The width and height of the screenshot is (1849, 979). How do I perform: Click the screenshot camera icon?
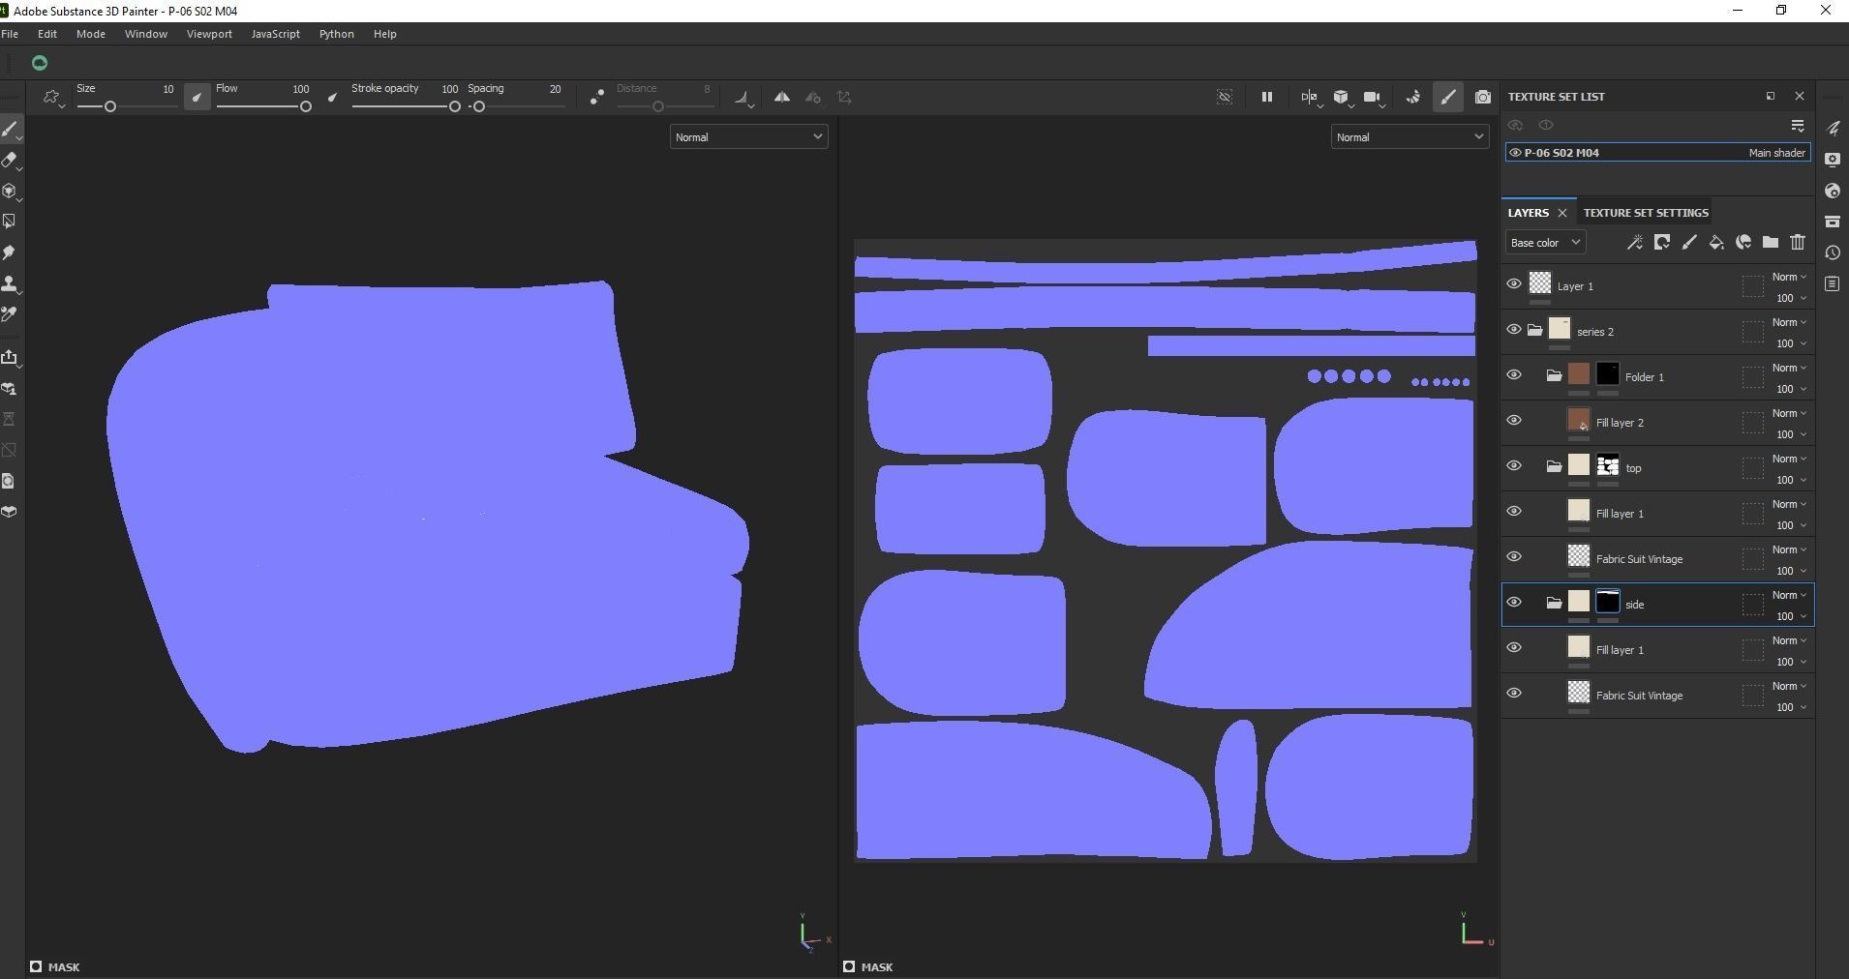click(x=1482, y=97)
